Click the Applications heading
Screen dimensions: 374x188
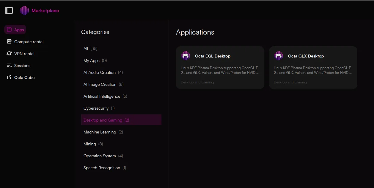195,32
